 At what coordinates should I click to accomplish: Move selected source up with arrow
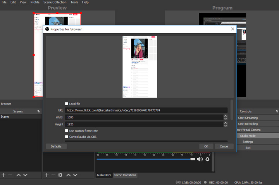pos(69,175)
